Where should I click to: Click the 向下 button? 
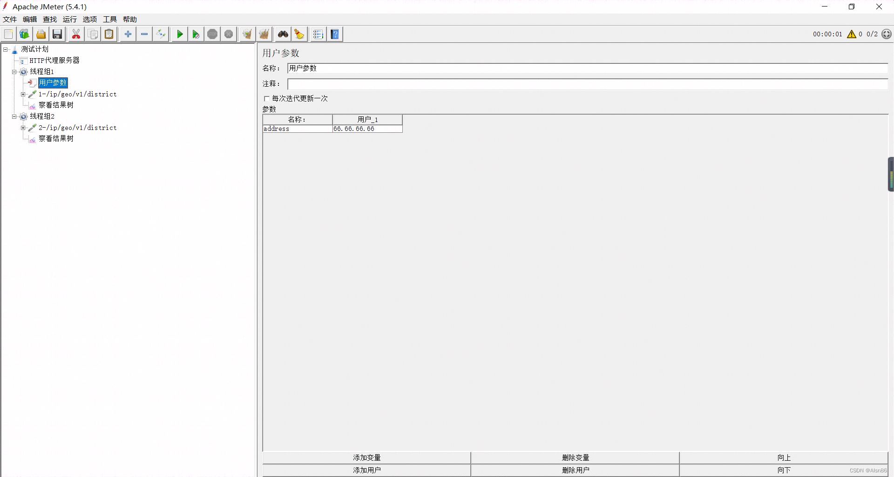784,470
